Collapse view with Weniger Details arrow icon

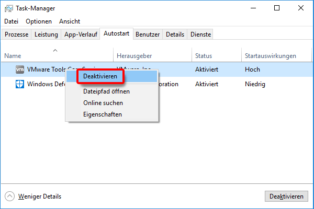(9, 196)
